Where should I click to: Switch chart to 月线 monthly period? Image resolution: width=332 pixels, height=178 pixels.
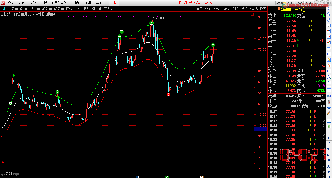(x=87, y=9)
